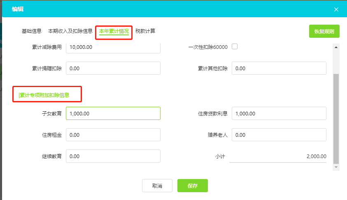Save changes with the 保存 button

[192, 186]
